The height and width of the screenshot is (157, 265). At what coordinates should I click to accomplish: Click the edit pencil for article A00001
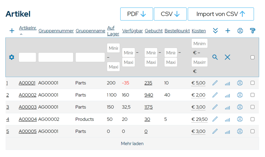(x=215, y=83)
